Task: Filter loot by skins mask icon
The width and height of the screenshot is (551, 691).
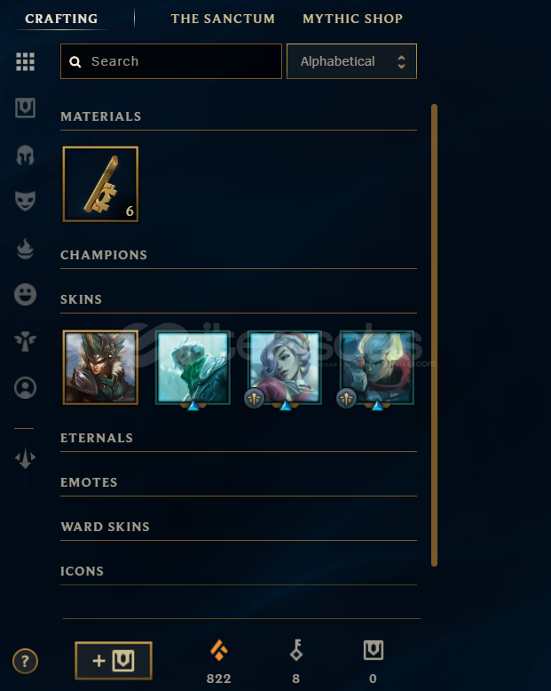Action: click(25, 201)
